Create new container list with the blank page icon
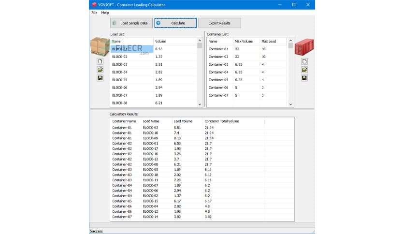The width and height of the screenshot is (404, 234). (304, 61)
